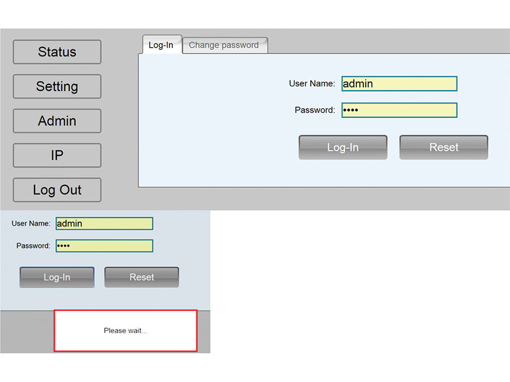Click the Password label in tabbed panel
The image size is (510, 382).
[314, 110]
